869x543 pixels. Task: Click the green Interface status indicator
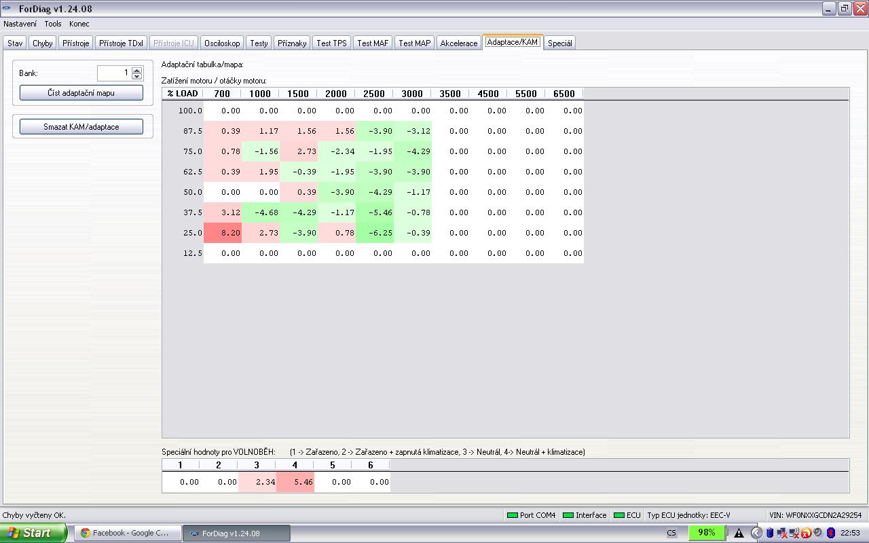568,515
